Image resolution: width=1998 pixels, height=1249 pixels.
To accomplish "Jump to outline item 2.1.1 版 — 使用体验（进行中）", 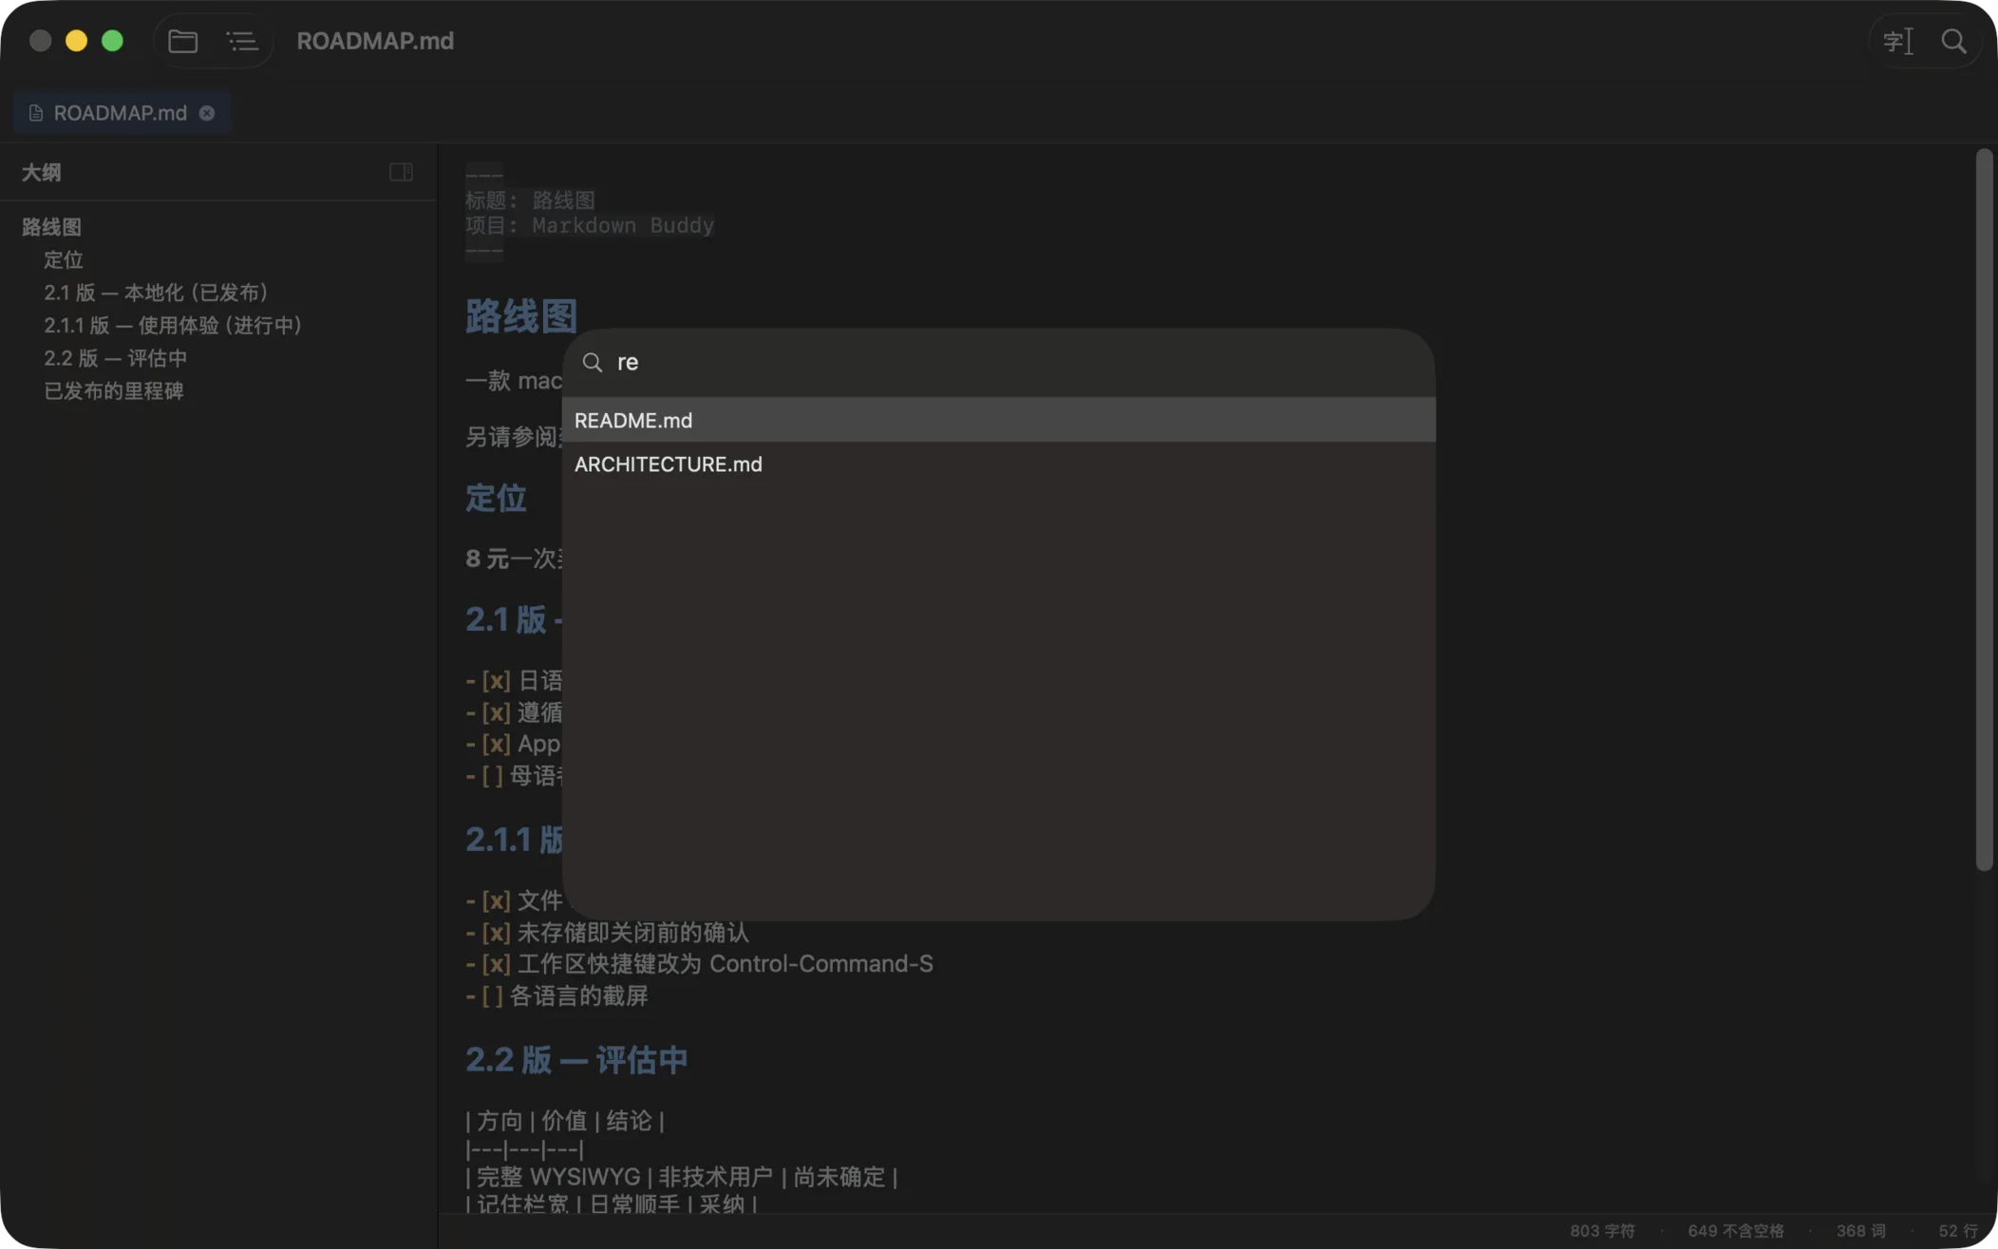I will pos(173,325).
